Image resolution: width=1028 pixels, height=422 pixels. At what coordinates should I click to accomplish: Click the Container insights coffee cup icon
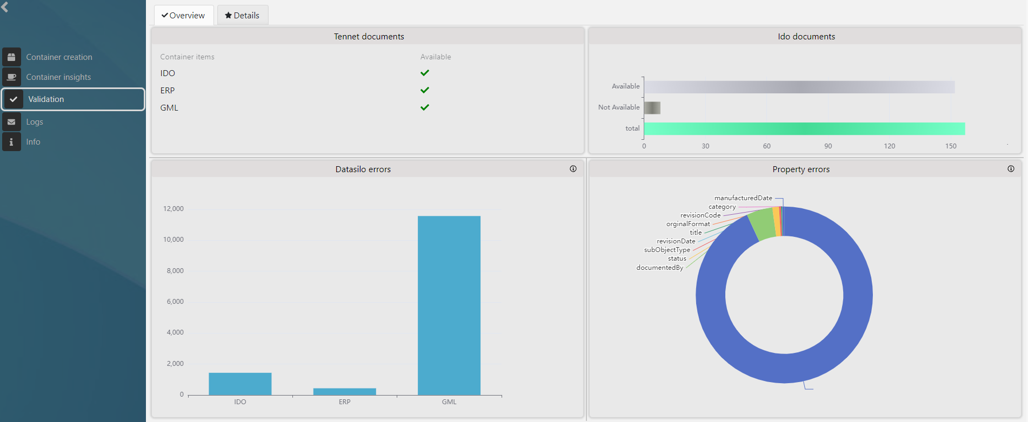(11, 77)
